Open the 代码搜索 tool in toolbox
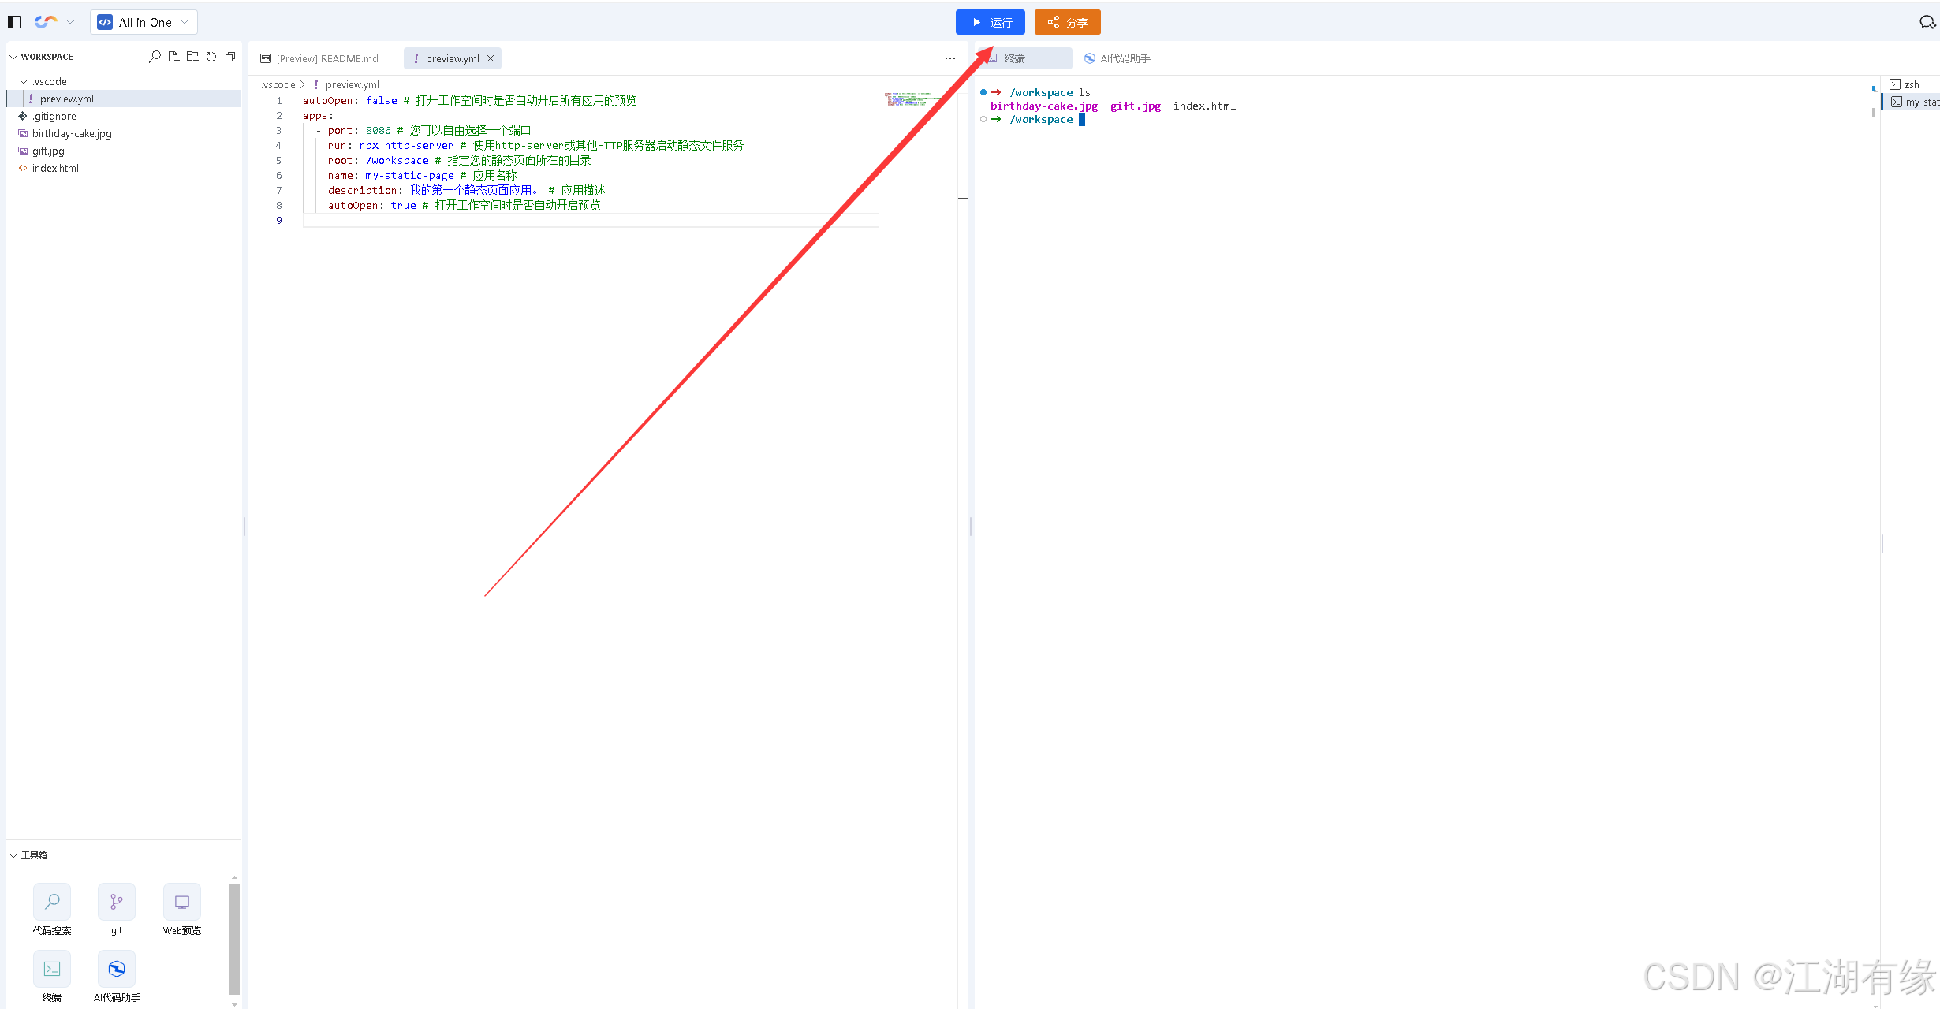This screenshot has height=1009, width=1940. (x=52, y=902)
